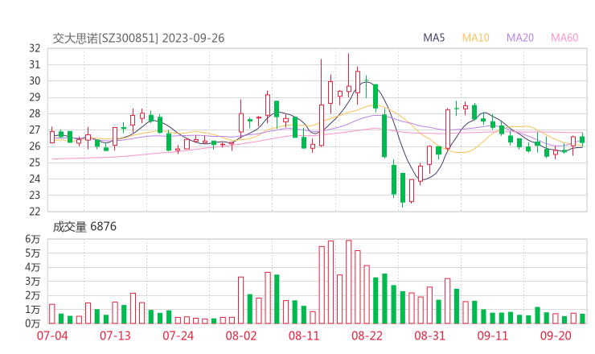
Task: Click the 30 price axis label
Action: tap(35, 81)
